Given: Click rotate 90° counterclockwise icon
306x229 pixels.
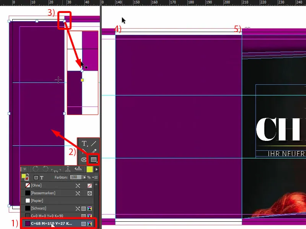Looking at the screenshot, I should 45,169.
